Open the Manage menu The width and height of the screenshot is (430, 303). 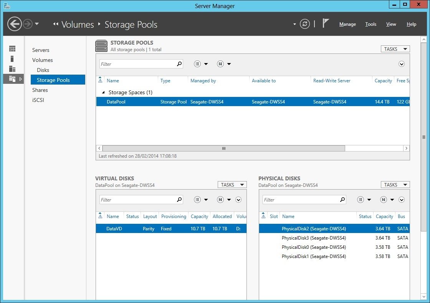[347, 24]
